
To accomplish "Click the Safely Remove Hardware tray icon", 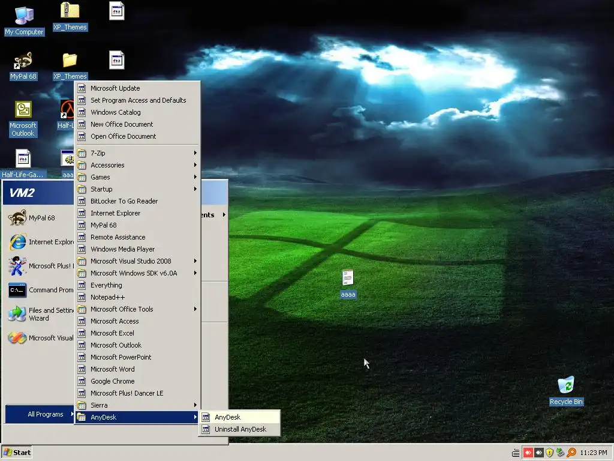I will click(x=561, y=453).
